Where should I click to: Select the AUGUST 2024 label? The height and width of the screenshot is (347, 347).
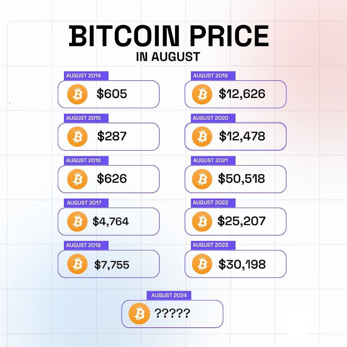pyautogui.click(x=169, y=295)
